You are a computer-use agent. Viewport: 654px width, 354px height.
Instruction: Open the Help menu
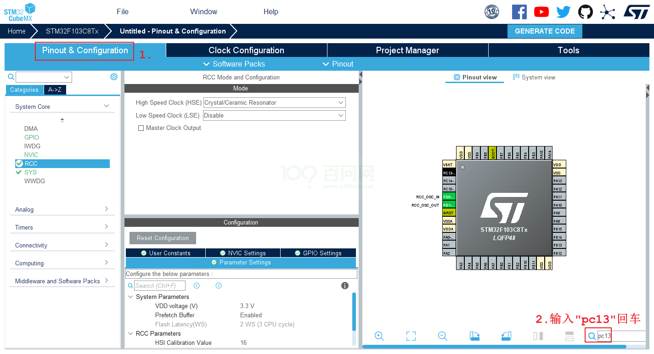coord(271,12)
